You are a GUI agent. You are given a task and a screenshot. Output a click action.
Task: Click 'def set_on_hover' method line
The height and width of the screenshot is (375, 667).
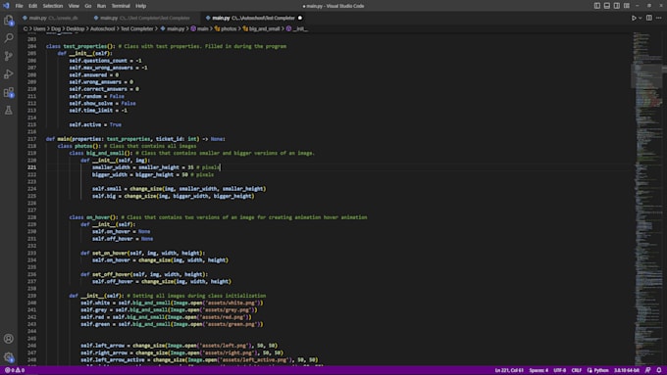click(x=143, y=254)
